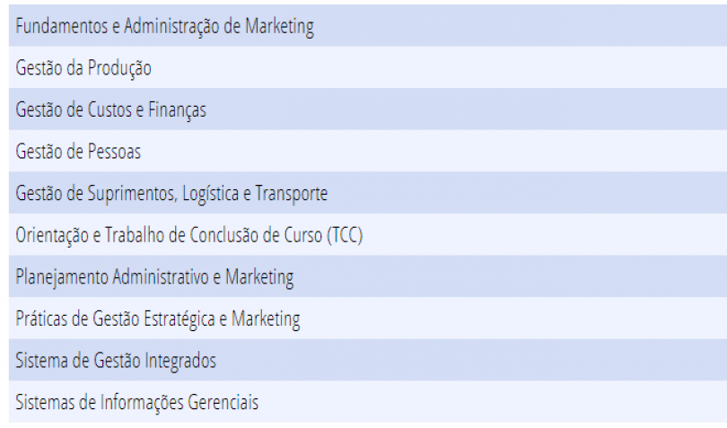Select the Sistema de Gestão Integrados row
Image resolution: width=727 pixels, height=428 pixels.
[368, 360]
